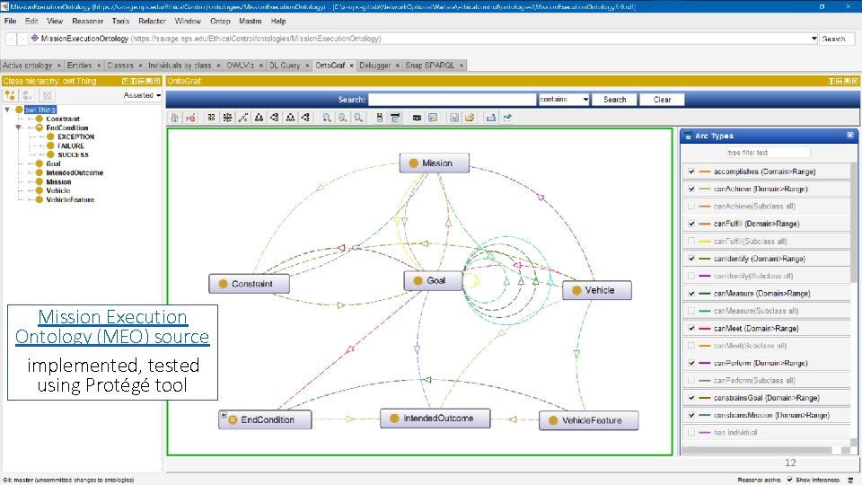Click the zoom out magnifier icon
The width and height of the screenshot is (862, 485).
[342, 118]
